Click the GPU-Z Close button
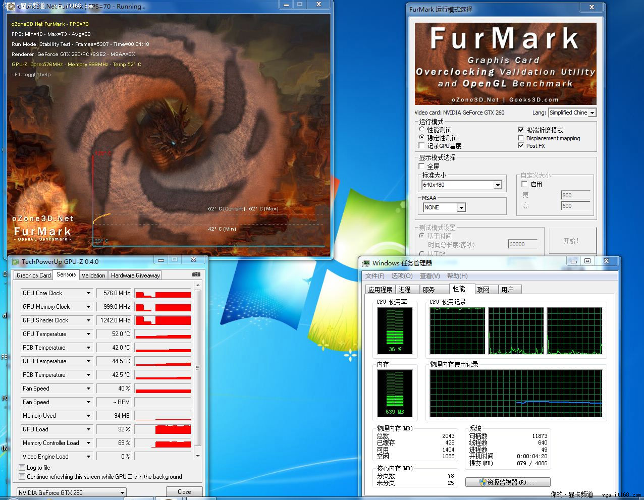Image resolution: width=644 pixels, height=500 pixels. click(x=184, y=492)
